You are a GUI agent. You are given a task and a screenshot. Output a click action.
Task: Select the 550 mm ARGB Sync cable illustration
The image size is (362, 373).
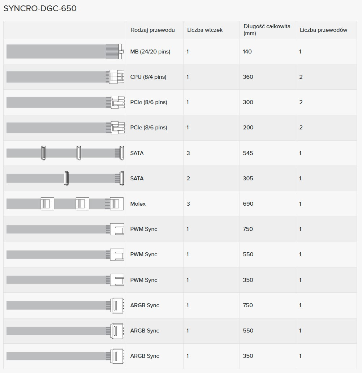[x=65, y=331]
